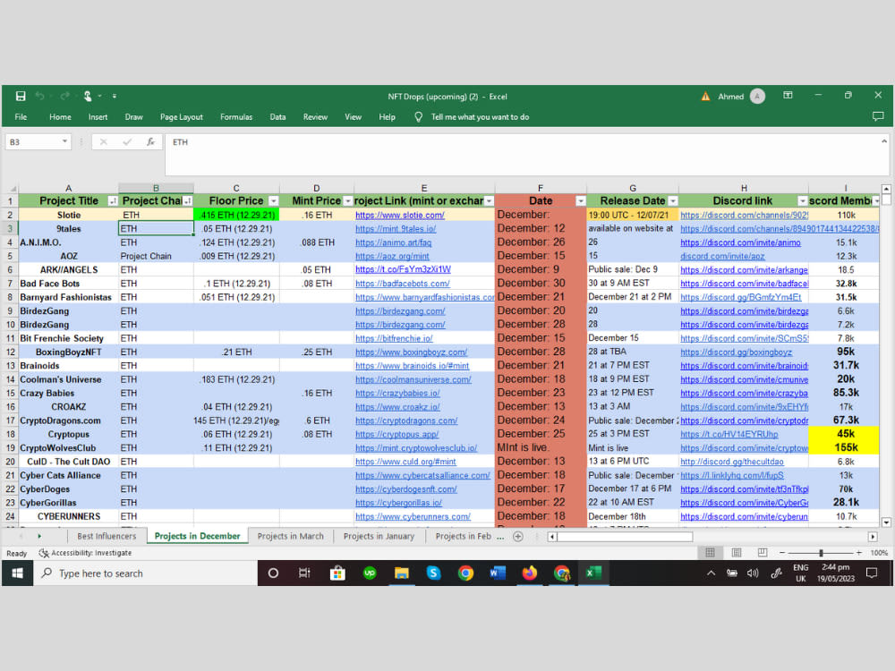
Task: Open Chrome from the taskbar
Action: coord(465,573)
